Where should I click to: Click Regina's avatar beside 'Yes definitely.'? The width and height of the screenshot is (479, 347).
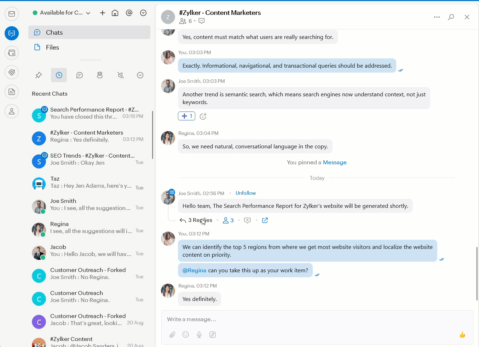coord(168,291)
